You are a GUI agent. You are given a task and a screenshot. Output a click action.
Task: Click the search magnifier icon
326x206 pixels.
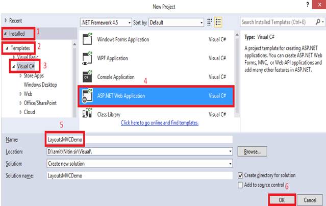pos(318,22)
